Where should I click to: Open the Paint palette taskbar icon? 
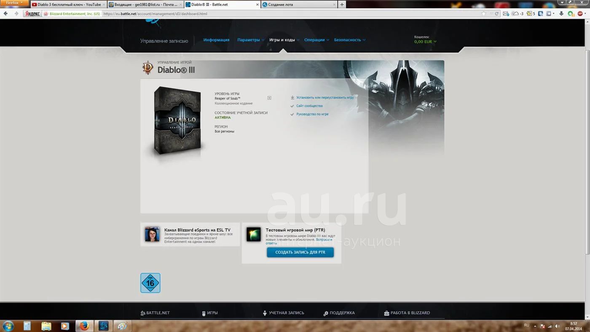123,326
